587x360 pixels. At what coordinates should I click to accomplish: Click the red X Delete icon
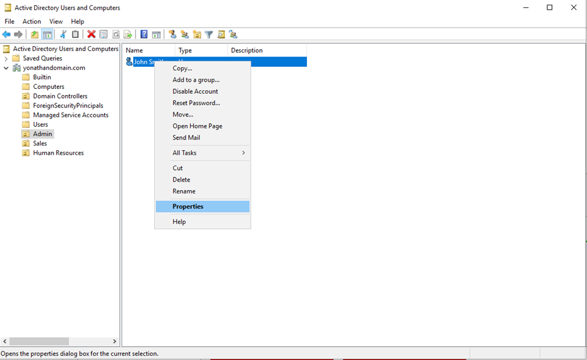[92, 34]
